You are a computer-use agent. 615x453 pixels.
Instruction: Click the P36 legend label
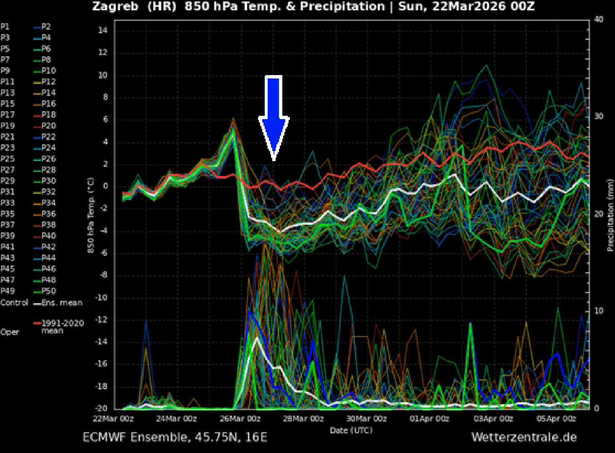pyautogui.click(x=49, y=214)
